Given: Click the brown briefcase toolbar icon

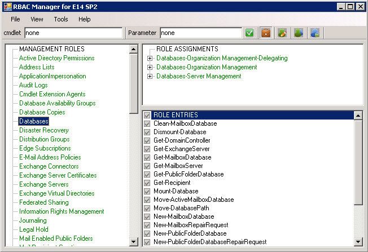Looking at the screenshot, I should [266, 33].
